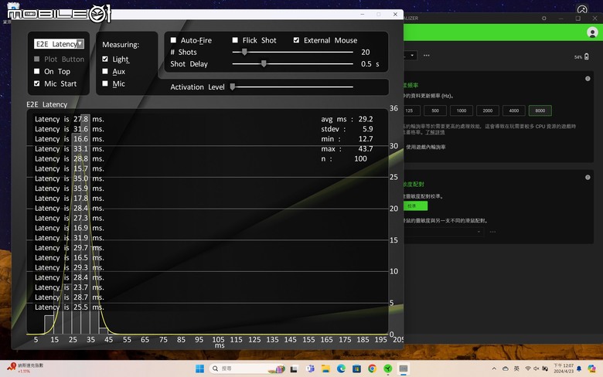Open the 了解詳情 link in Razer window
The width and height of the screenshot is (603, 377).
[435, 132]
